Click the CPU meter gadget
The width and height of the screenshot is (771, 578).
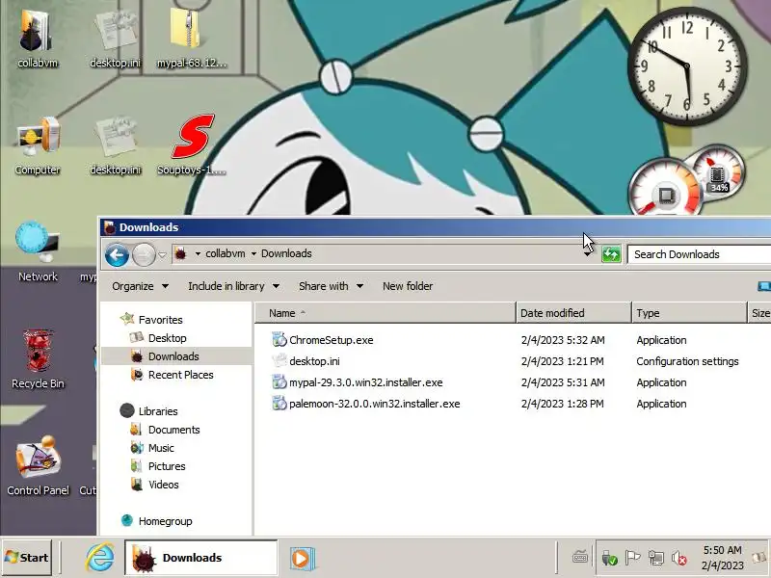[665, 188]
